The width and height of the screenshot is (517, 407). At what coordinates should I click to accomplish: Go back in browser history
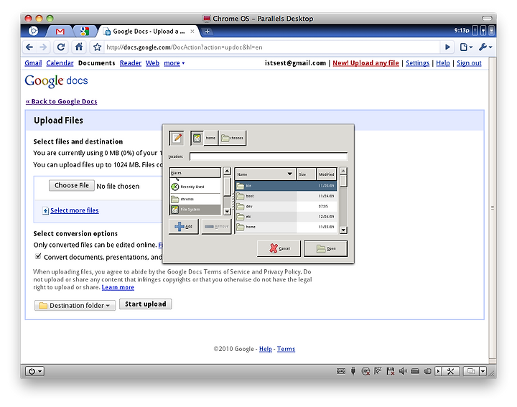pyautogui.click(x=29, y=47)
